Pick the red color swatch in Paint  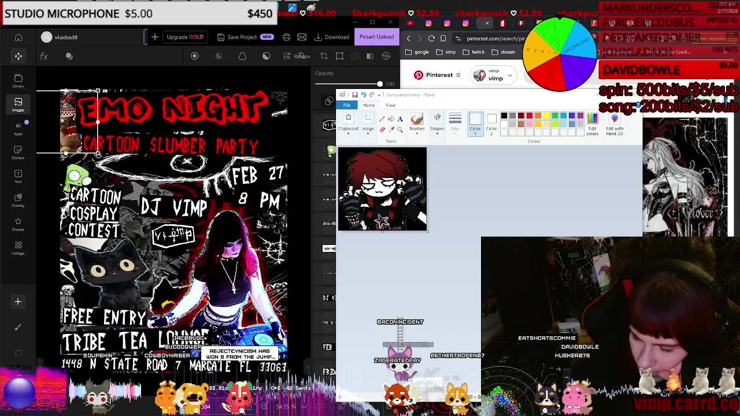(x=530, y=116)
